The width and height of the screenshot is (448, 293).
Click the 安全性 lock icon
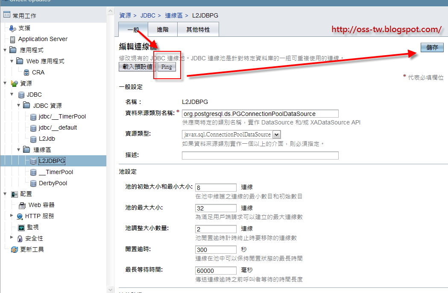(x=20, y=239)
